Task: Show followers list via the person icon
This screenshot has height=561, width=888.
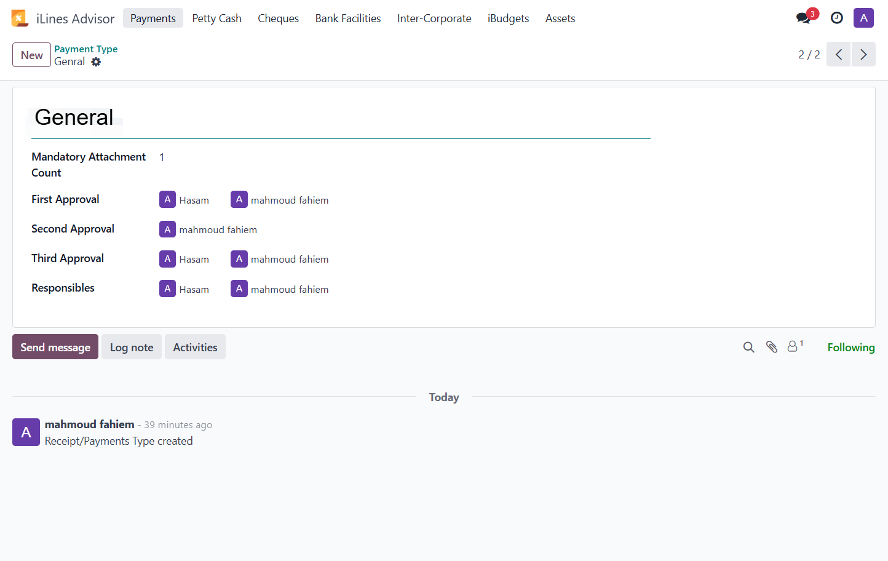Action: pos(795,346)
